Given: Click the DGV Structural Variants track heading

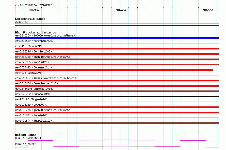Looking at the screenshot, I should 36,32.
